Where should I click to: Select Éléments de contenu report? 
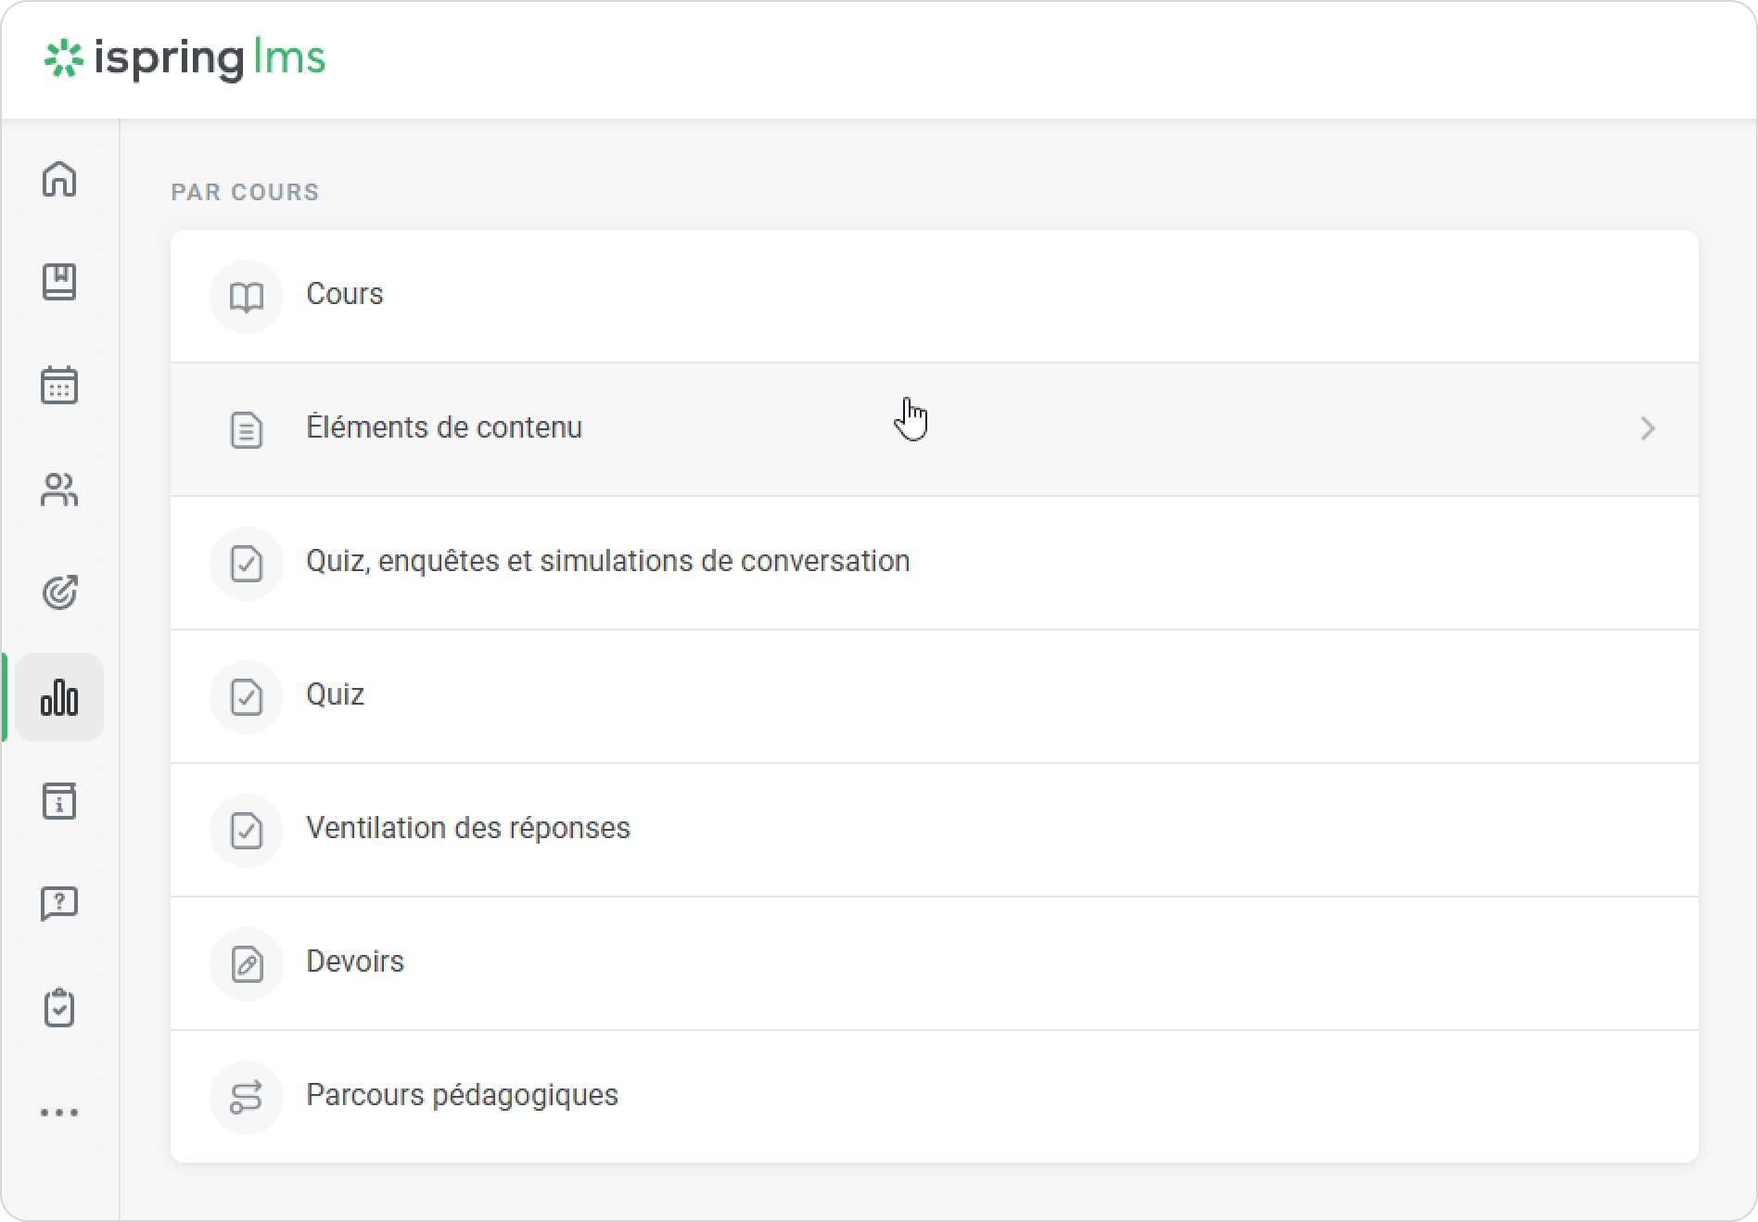click(x=444, y=427)
